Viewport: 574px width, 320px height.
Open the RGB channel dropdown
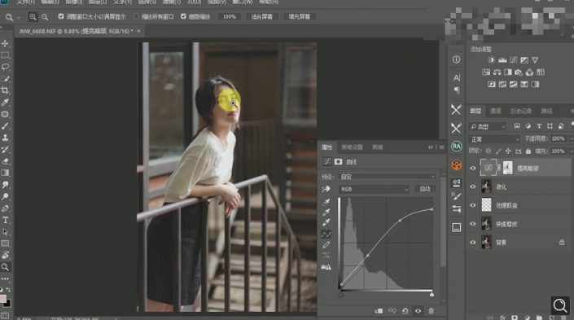pos(374,189)
